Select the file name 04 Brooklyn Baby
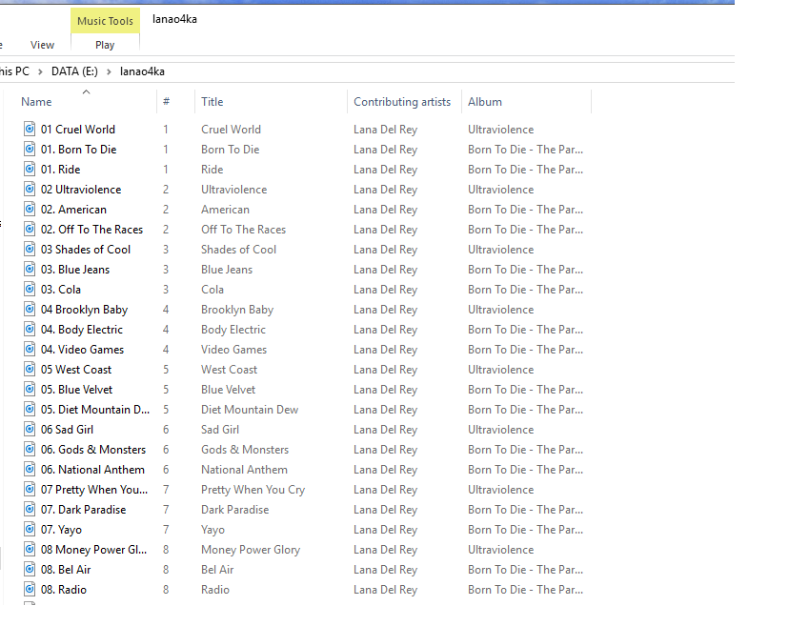The height and width of the screenshot is (626, 789). (84, 310)
